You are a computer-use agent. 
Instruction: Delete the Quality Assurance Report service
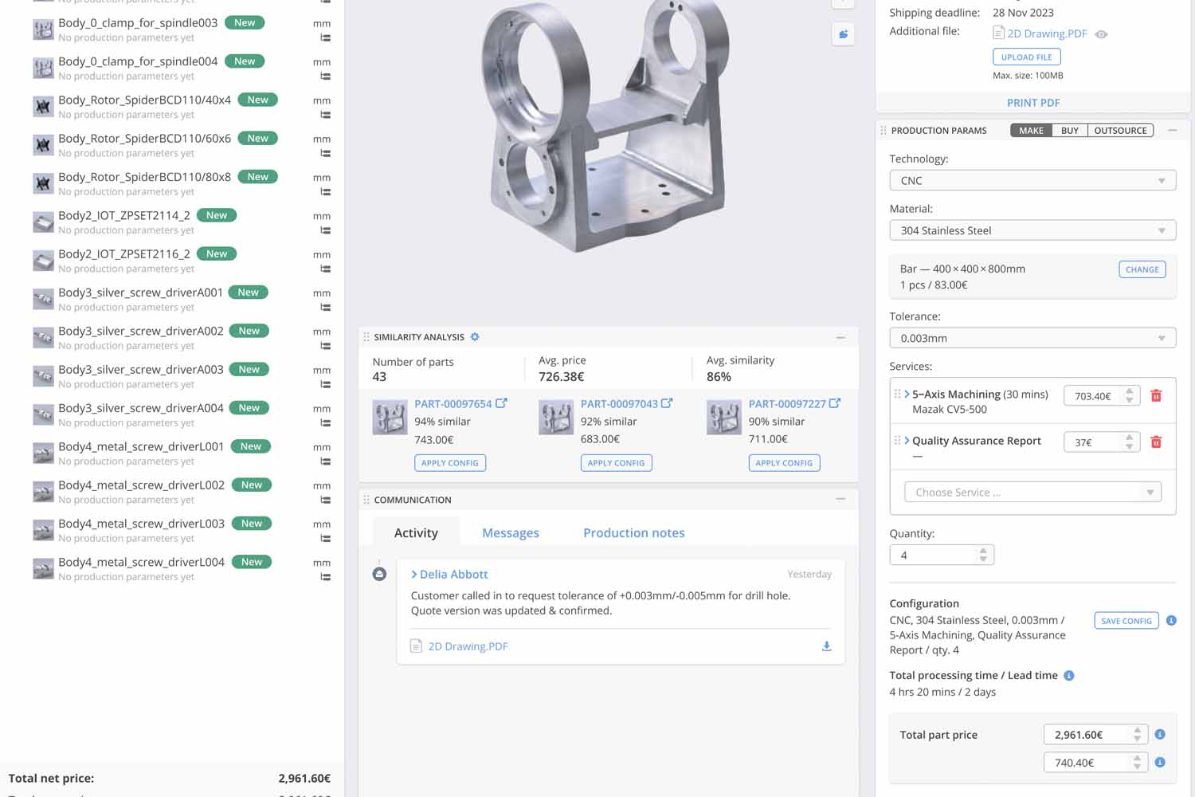(x=1156, y=442)
